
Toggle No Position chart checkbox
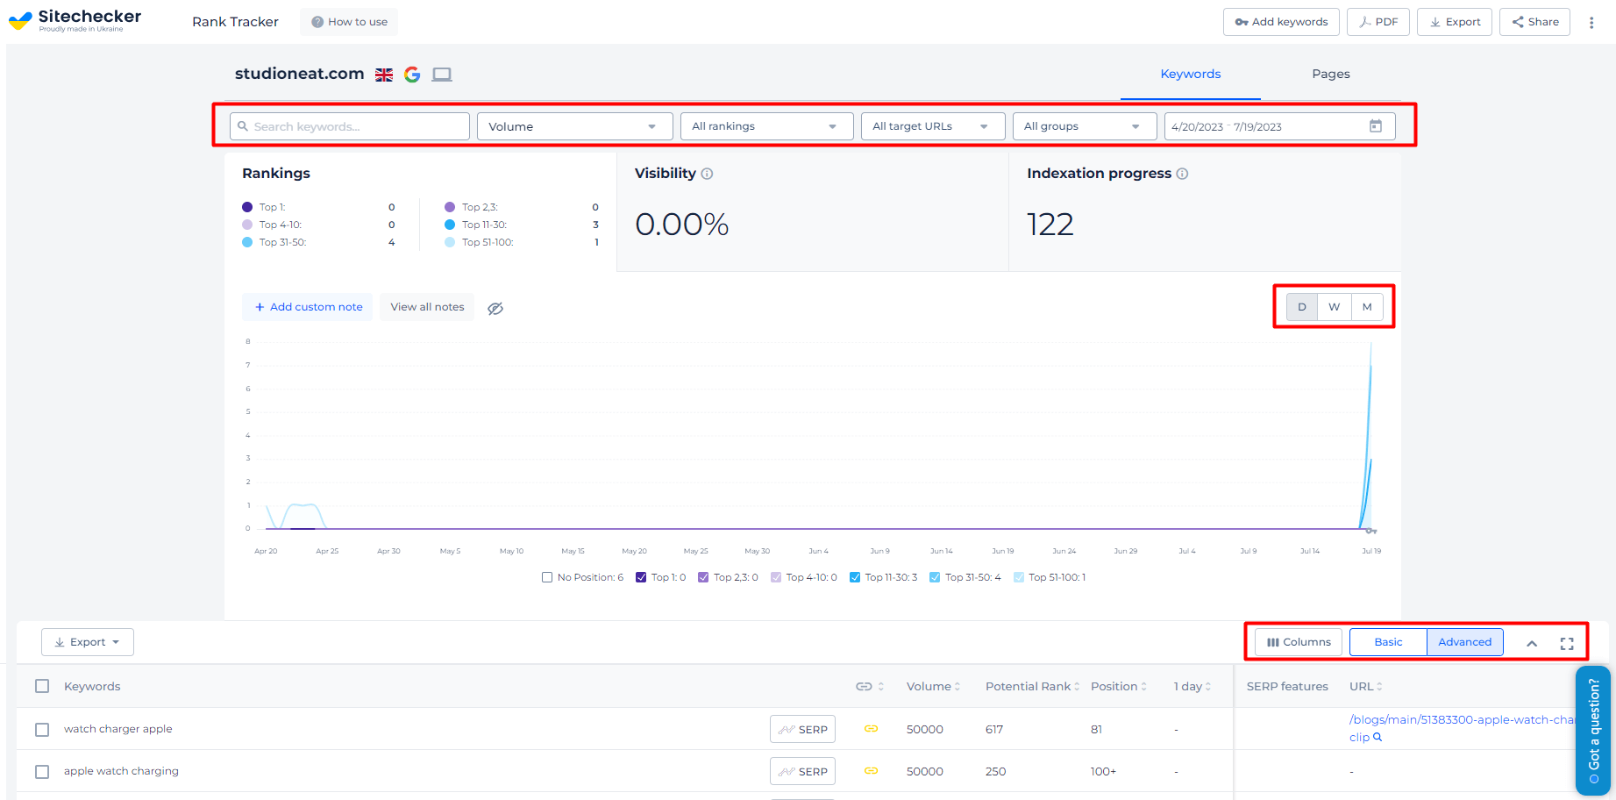547,577
